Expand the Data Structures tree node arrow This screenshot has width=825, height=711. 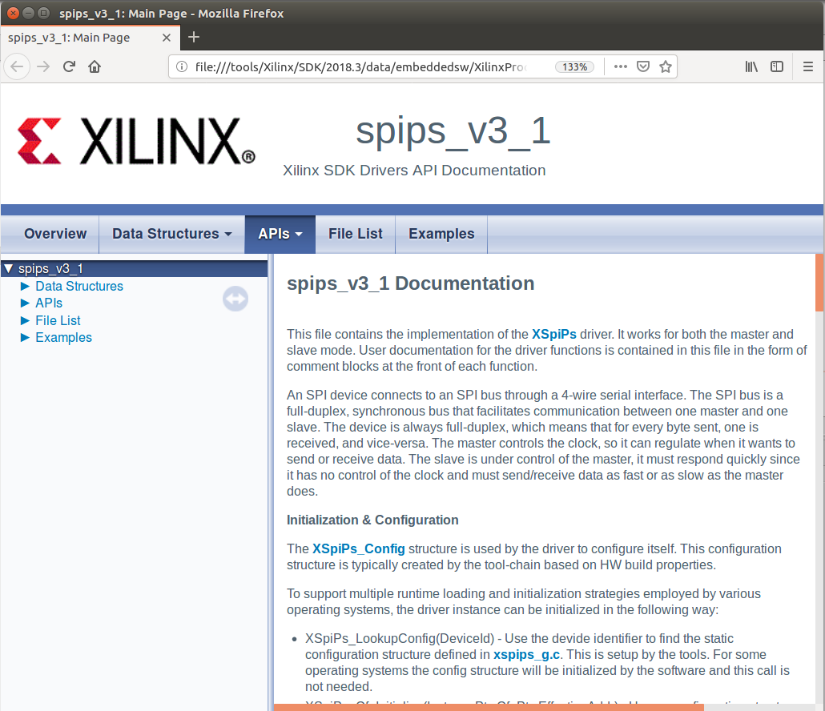tap(25, 286)
